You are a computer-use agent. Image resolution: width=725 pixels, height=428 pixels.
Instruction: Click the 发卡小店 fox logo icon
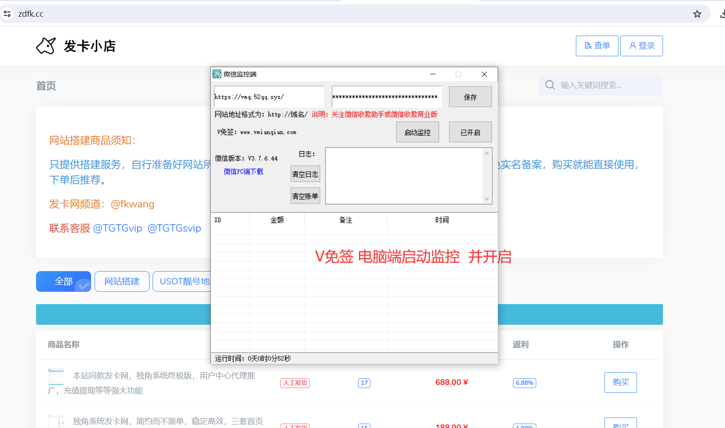(46, 46)
